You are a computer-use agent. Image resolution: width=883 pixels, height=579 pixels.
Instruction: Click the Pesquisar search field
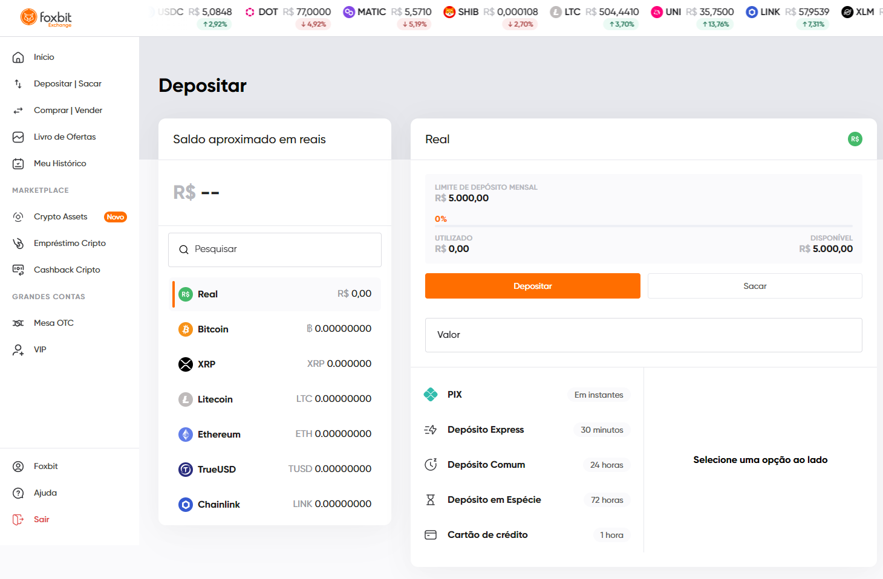[275, 250]
